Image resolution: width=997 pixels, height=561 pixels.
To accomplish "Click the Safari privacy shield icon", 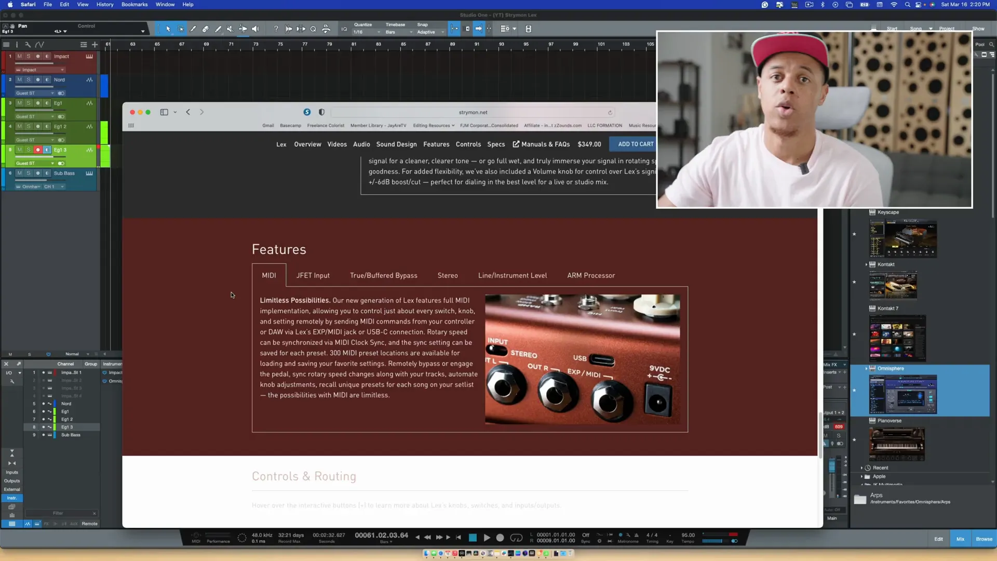I will (321, 112).
